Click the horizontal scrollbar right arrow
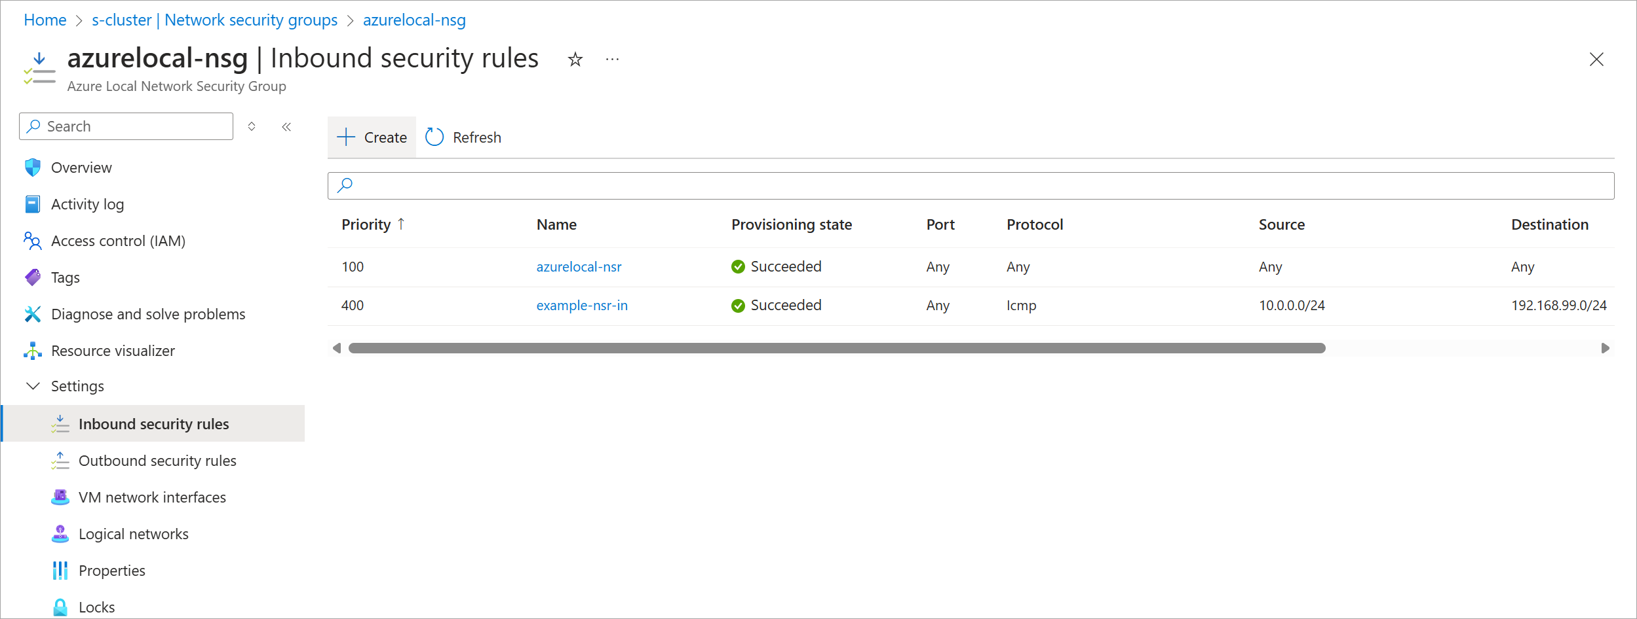The image size is (1637, 619). pos(1605,348)
